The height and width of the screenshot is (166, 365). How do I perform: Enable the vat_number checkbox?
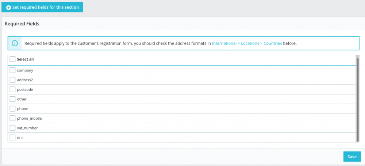[x=13, y=128]
